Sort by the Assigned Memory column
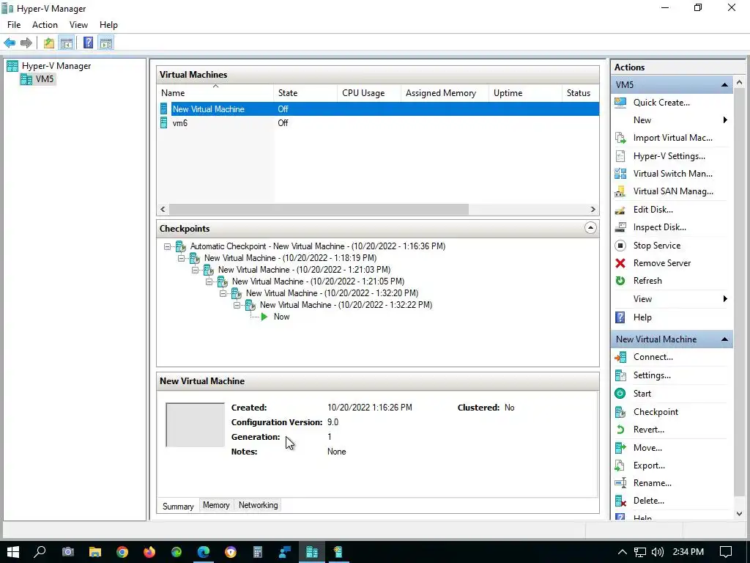750x563 pixels. click(x=445, y=93)
